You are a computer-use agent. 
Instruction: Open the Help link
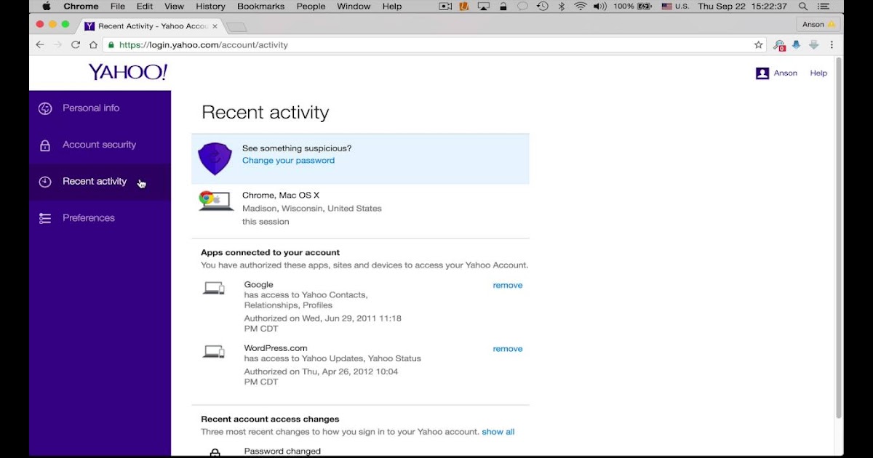tap(818, 73)
